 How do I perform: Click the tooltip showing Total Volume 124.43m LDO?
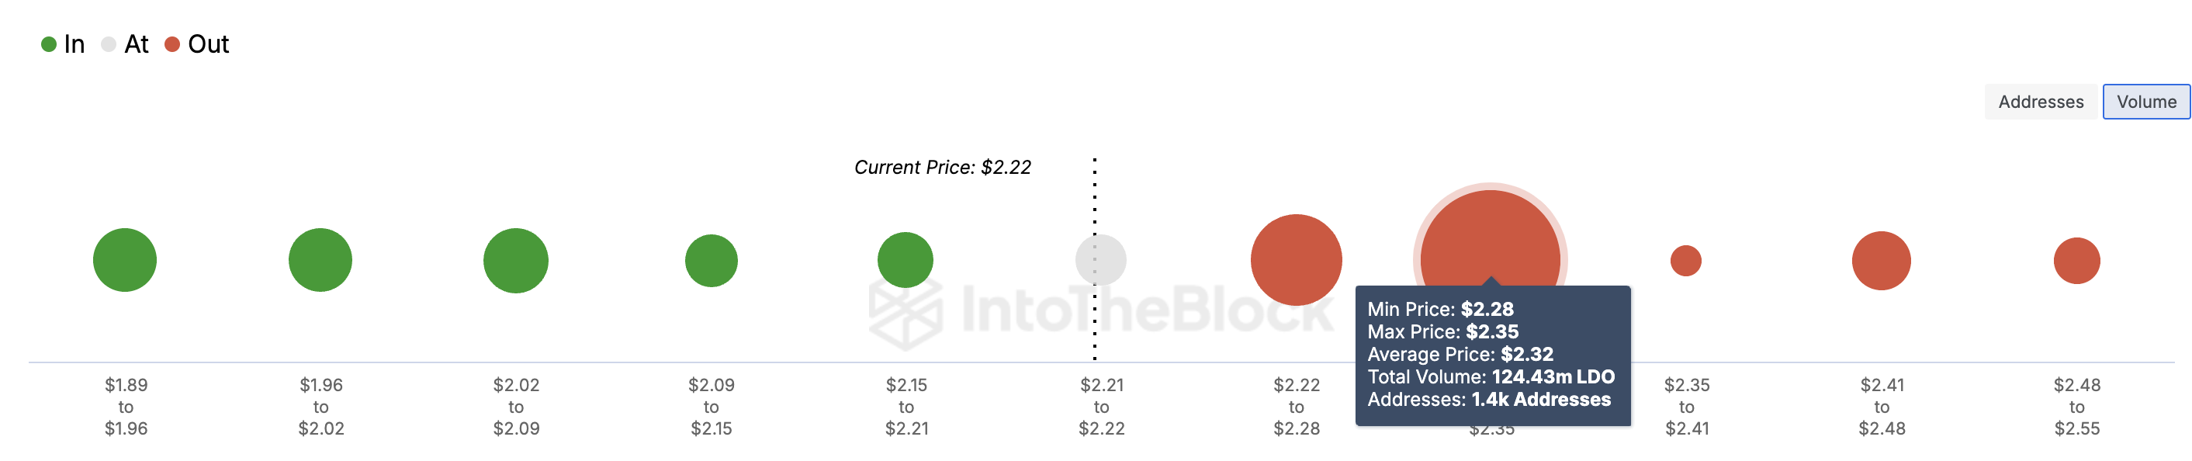click(x=1491, y=355)
